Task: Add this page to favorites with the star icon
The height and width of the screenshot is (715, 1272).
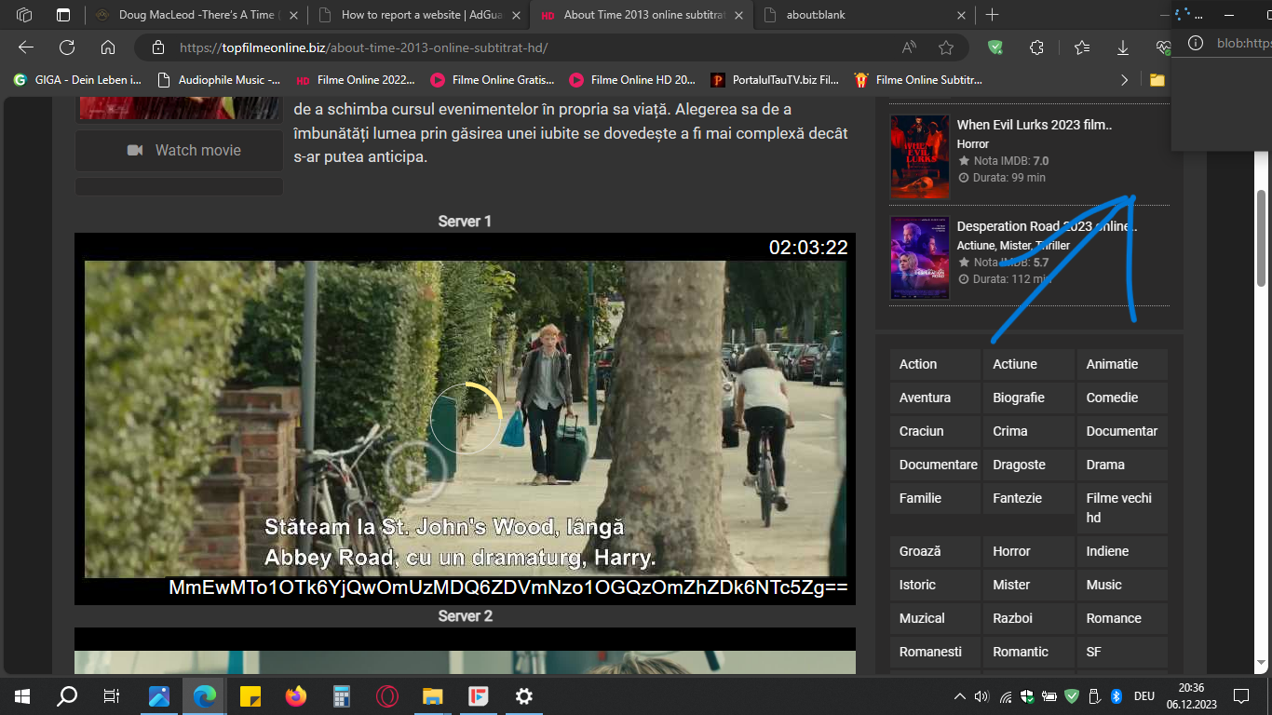Action: [946, 47]
